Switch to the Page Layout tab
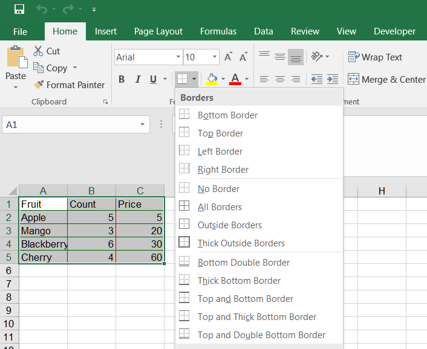 (x=158, y=31)
